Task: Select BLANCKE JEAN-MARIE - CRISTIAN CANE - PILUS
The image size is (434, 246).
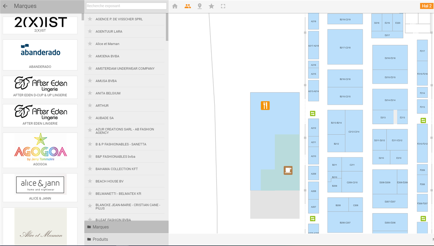Action: click(x=124, y=207)
